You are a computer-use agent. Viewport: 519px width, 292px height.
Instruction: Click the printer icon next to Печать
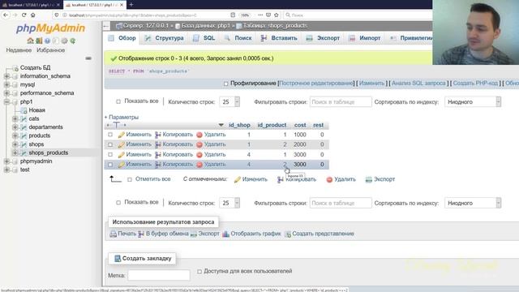click(x=113, y=234)
